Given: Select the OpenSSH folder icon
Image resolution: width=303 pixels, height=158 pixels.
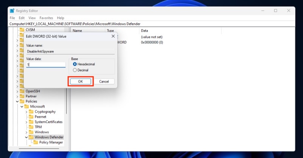Looking at the screenshot, I should [x=22, y=91].
